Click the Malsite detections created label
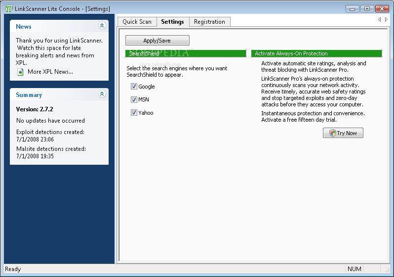The image size is (394, 277). coord(51,149)
